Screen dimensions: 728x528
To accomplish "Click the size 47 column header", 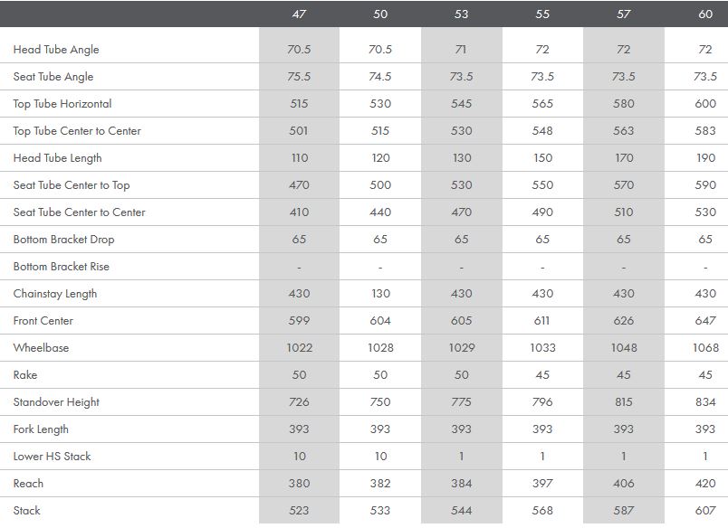I will click(299, 14).
